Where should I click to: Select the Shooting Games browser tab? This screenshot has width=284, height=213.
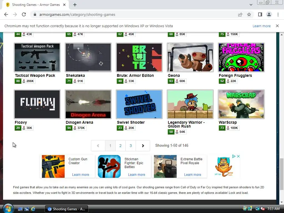click(35, 5)
